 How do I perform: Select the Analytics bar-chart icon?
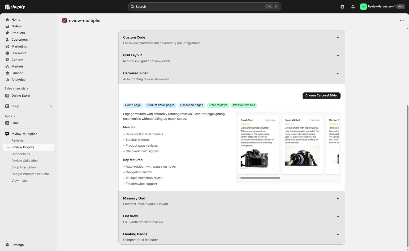7,79
